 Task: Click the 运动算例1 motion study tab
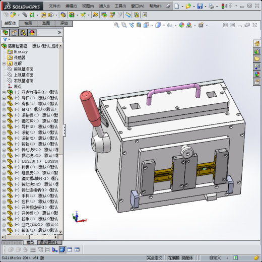coord(48,242)
